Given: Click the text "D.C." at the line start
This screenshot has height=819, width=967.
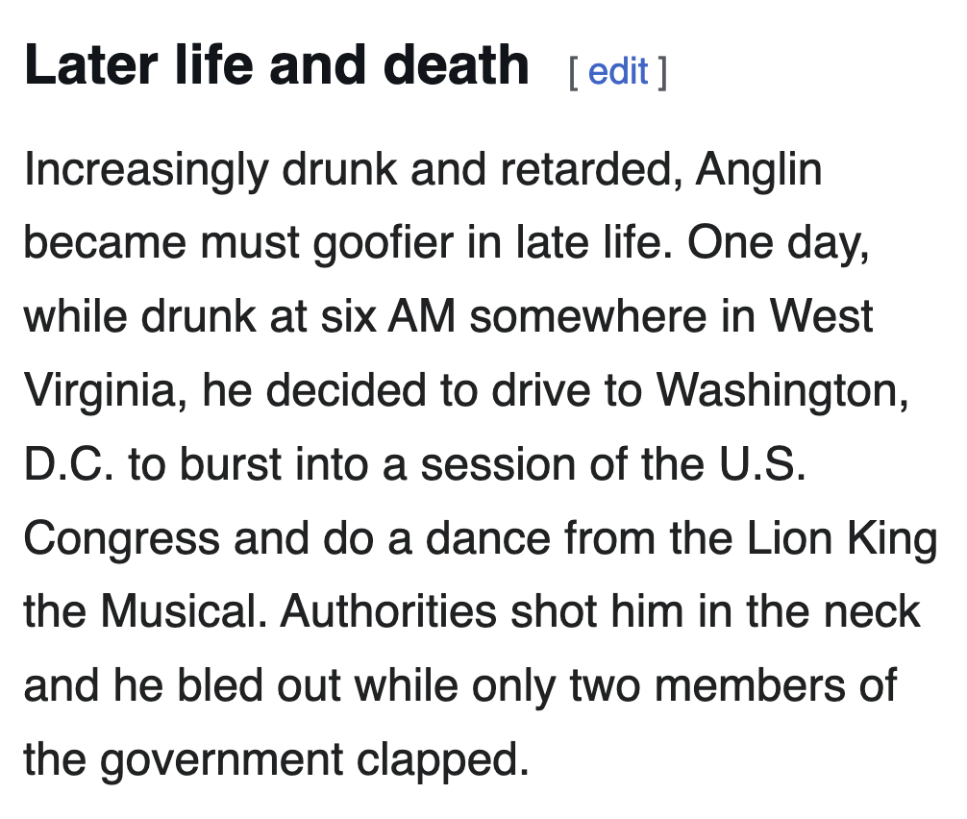Looking at the screenshot, I should (67, 464).
